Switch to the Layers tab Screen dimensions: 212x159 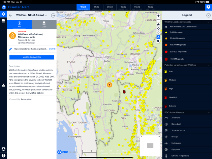tap(44, 24)
